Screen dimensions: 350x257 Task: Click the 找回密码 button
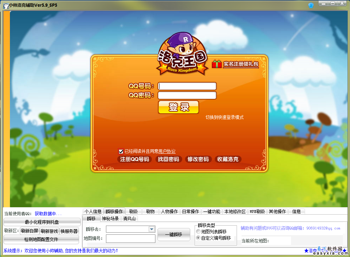pos(168,159)
